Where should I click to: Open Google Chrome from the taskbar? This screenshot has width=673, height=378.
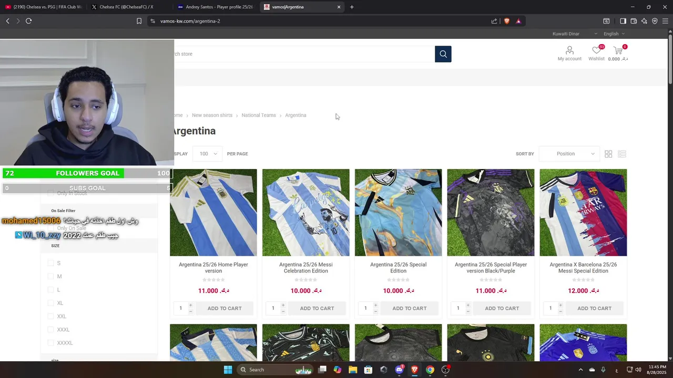pos(430,370)
